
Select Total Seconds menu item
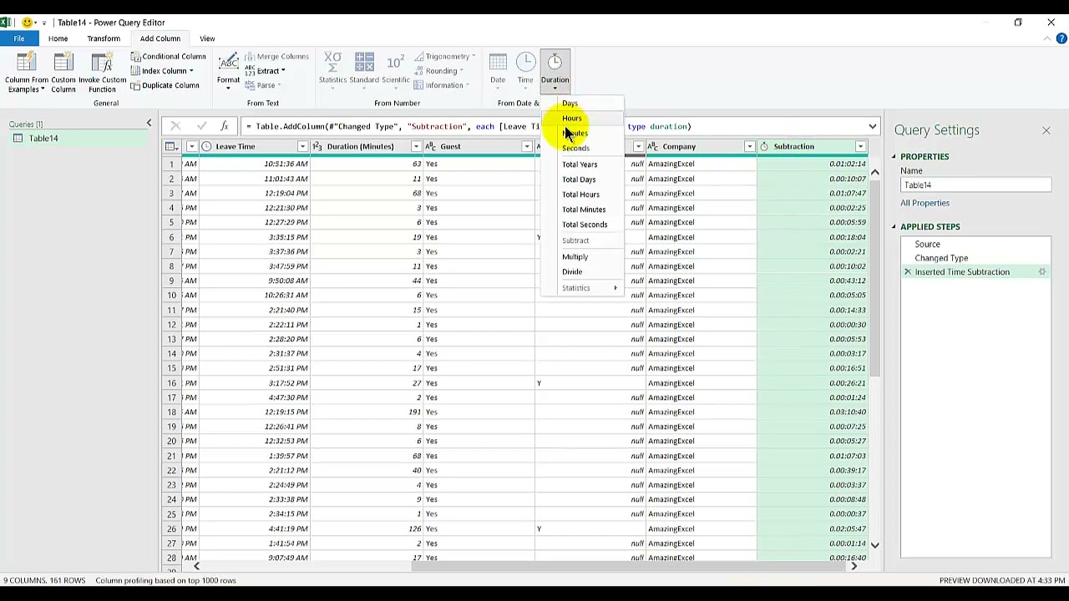585,225
